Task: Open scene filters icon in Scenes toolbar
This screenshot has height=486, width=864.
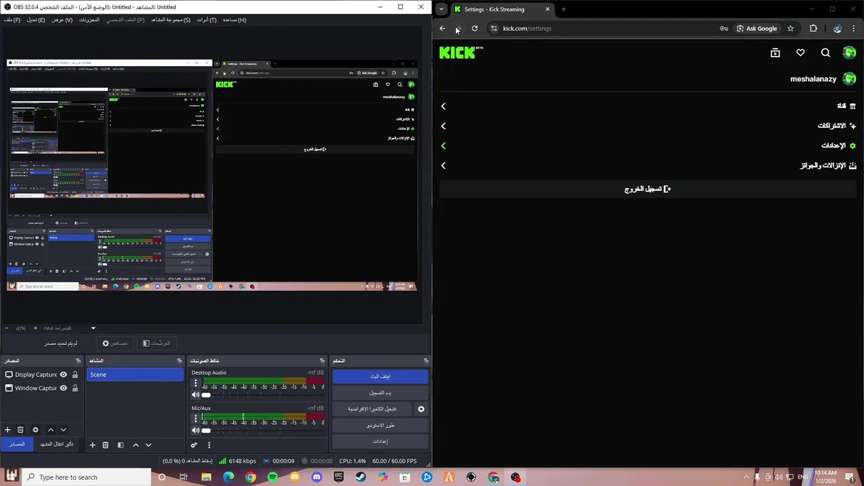Action: point(120,445)
